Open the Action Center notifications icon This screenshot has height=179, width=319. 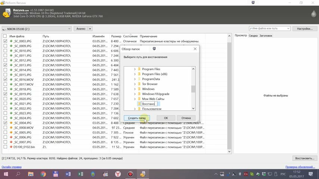tap(311, 174)
